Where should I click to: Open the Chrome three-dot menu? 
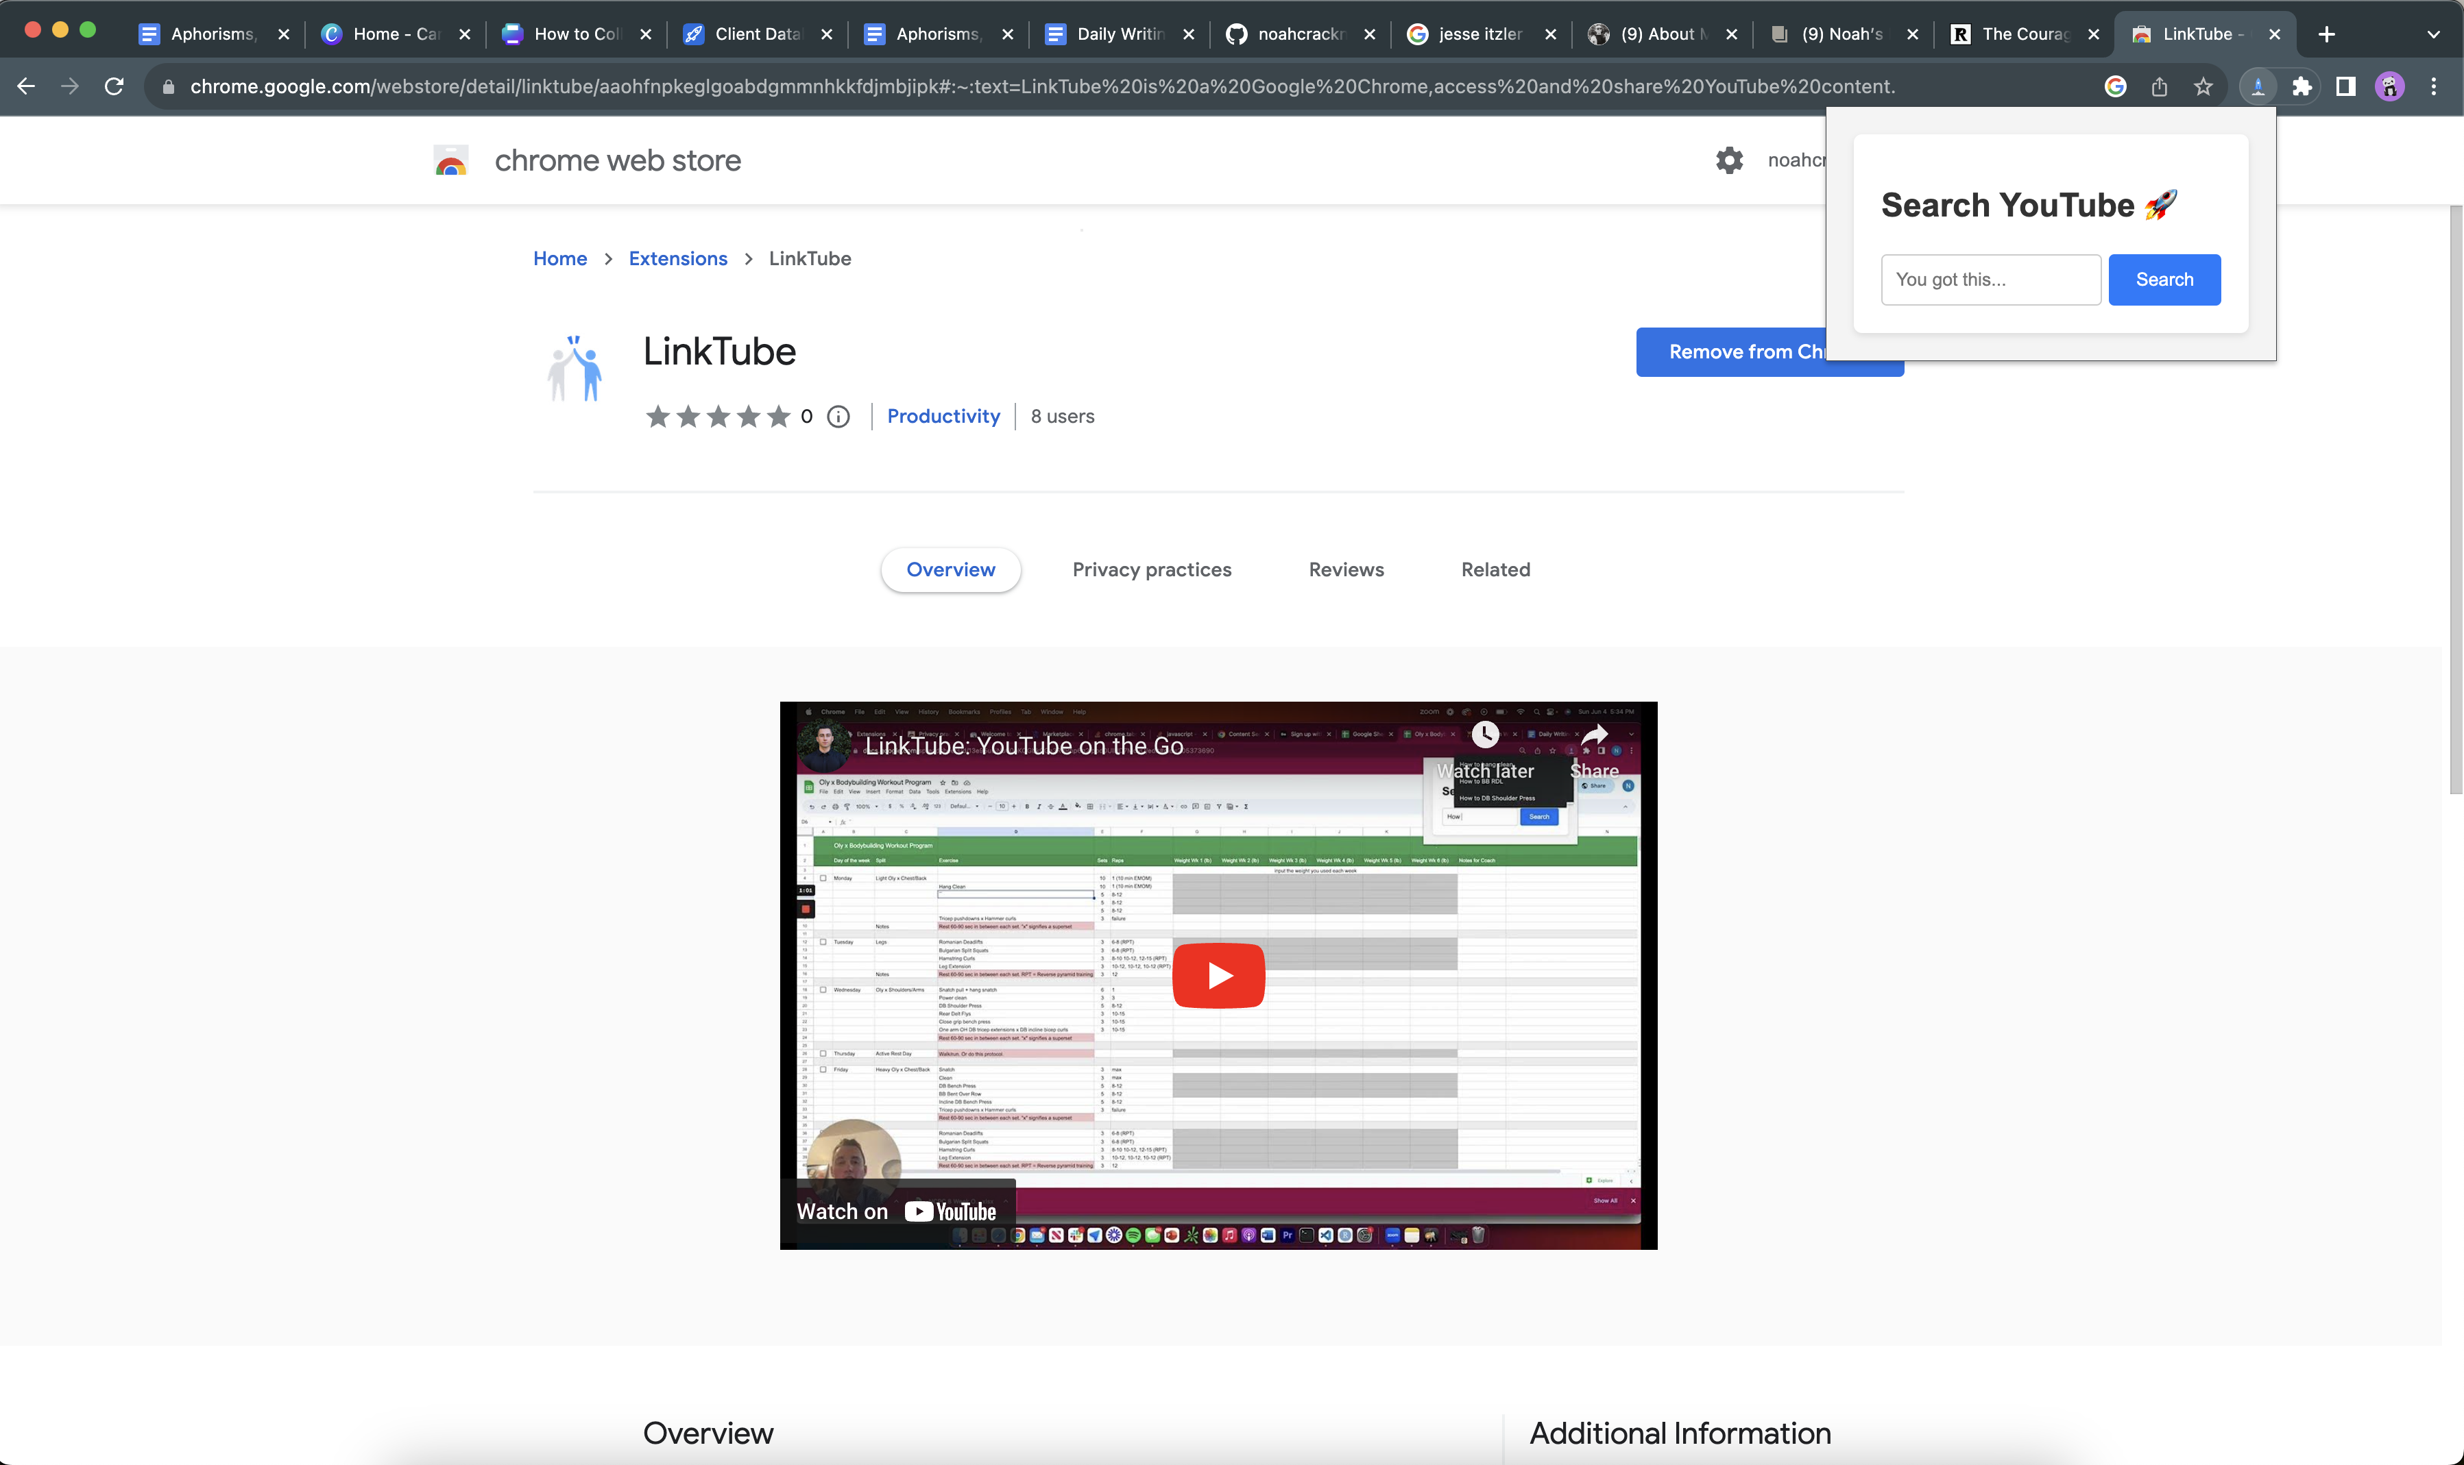tap(2433, 87)
